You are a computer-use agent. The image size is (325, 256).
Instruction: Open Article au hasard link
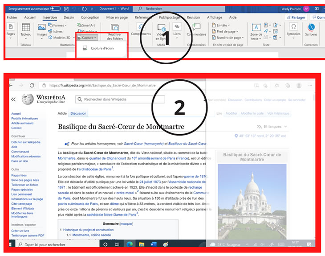point(22,123)
